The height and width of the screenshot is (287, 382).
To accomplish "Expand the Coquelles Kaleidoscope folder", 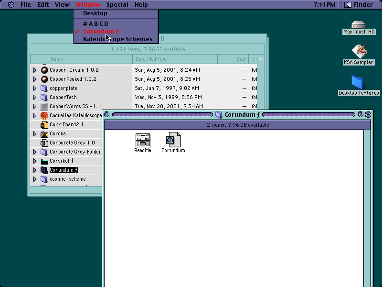I will 35,115.
